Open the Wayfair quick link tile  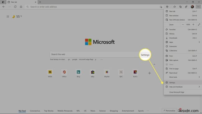tap(107, 74)
